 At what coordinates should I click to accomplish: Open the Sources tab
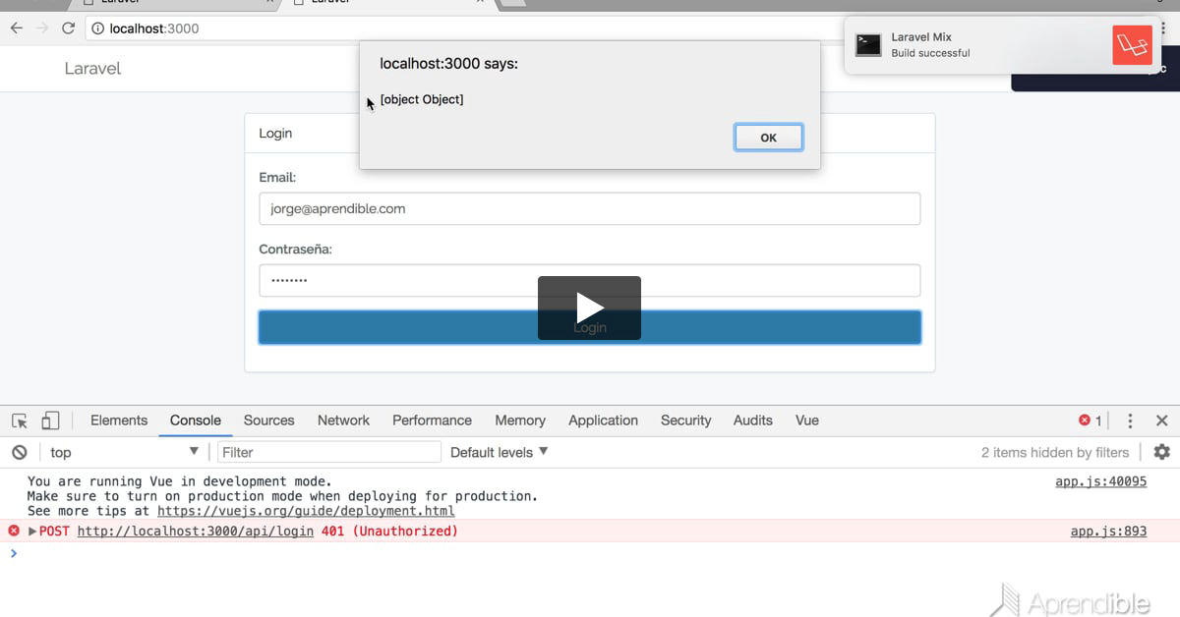pyautogui.click(x=269, y=421)
